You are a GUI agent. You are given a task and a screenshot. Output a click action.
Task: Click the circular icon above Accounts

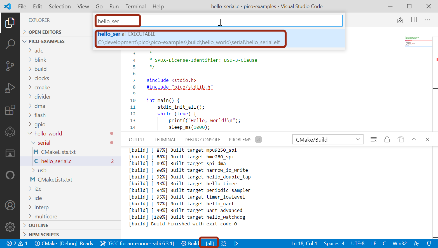(10, 175)
